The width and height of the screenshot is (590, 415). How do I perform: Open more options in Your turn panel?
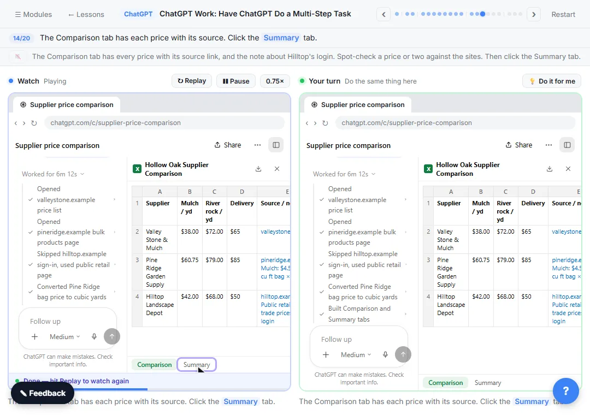point(548,145)
